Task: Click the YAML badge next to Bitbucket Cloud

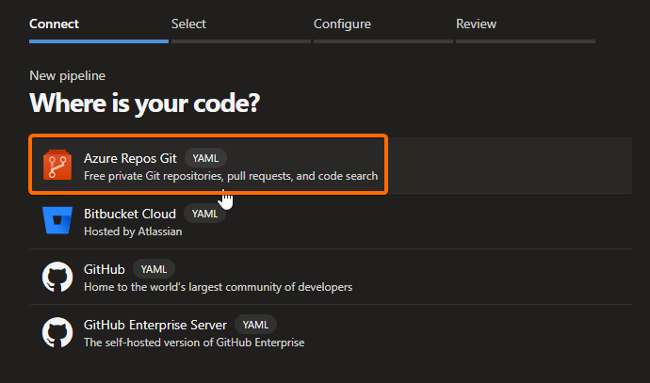Action: coord(204,214)
